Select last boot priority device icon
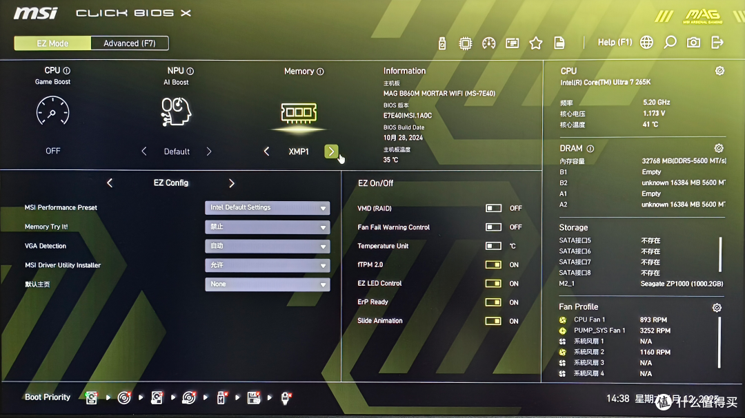 pos(286,397)
